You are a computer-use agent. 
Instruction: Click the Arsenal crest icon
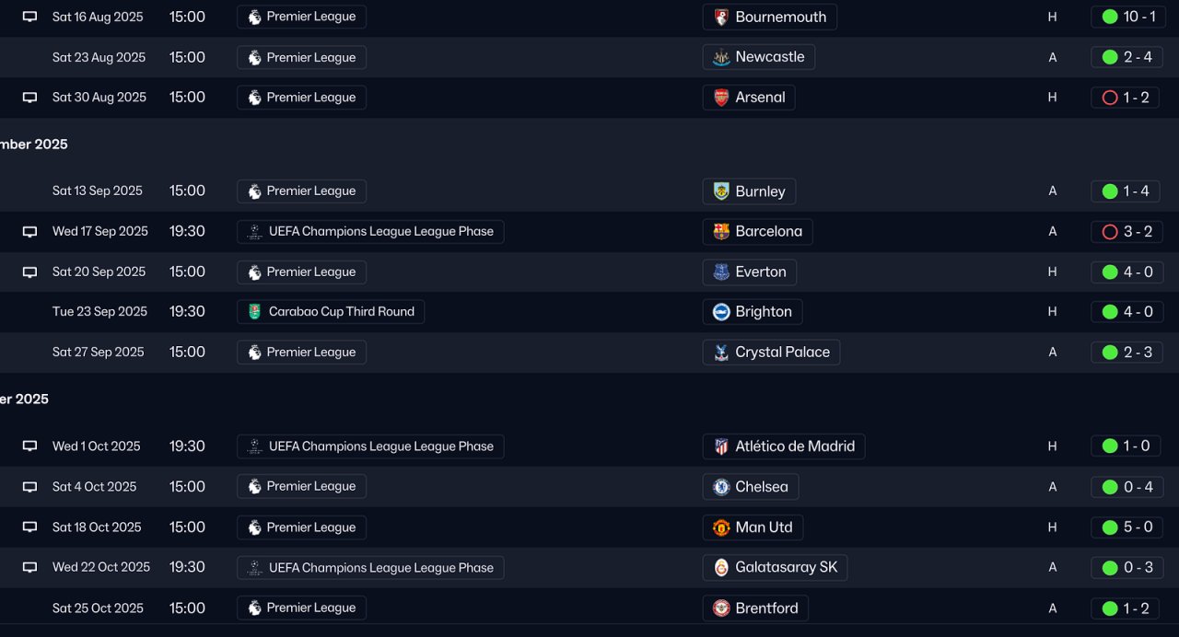(x=722, y=98)
